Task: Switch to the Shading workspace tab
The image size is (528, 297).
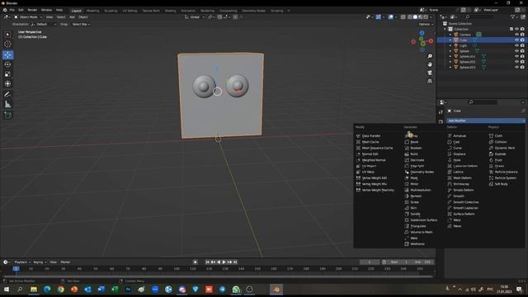Action: pos(170,11)
